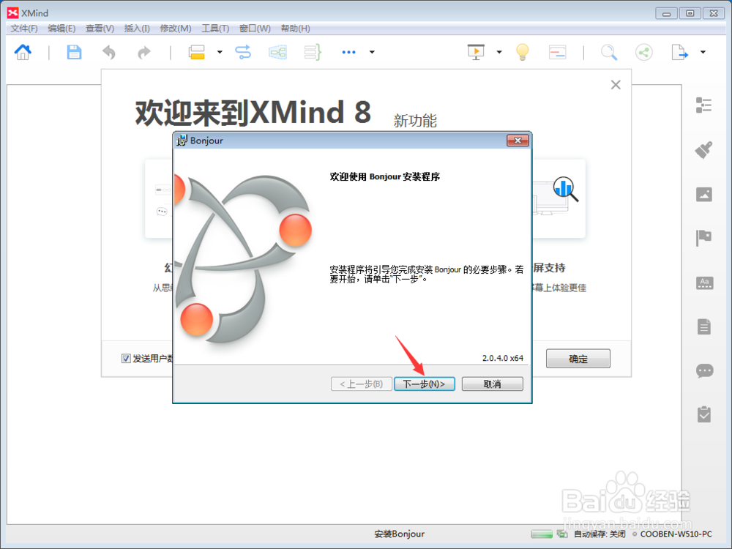Screen dimensions: 732x549
Task: Click 下一步(N)> in the Bonjour installer
Action: coord(425,384)
